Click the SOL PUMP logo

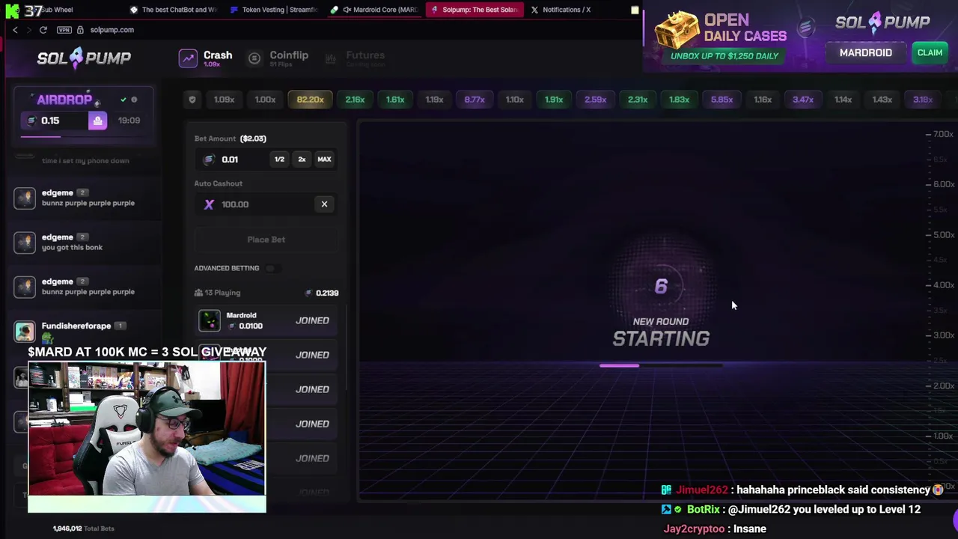84,58
